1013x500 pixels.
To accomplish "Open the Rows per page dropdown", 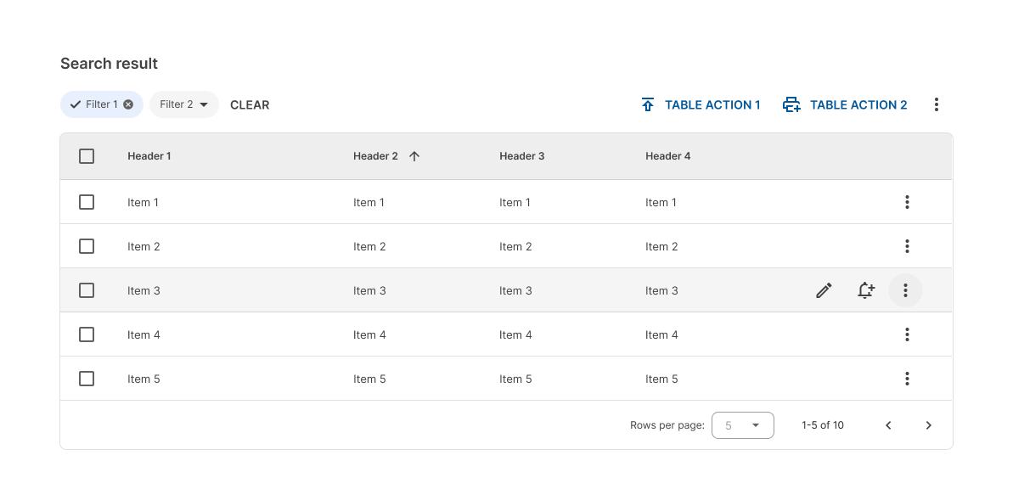I will [x=743, y=425].
